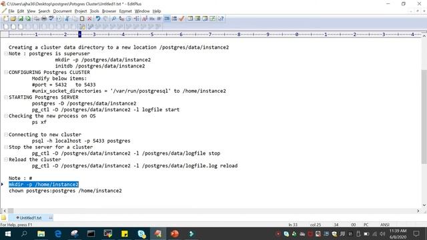427x240 pixels.
Task: Click the 'chown postgres:postgres /home/instance2' line
Action: [65, 191]
